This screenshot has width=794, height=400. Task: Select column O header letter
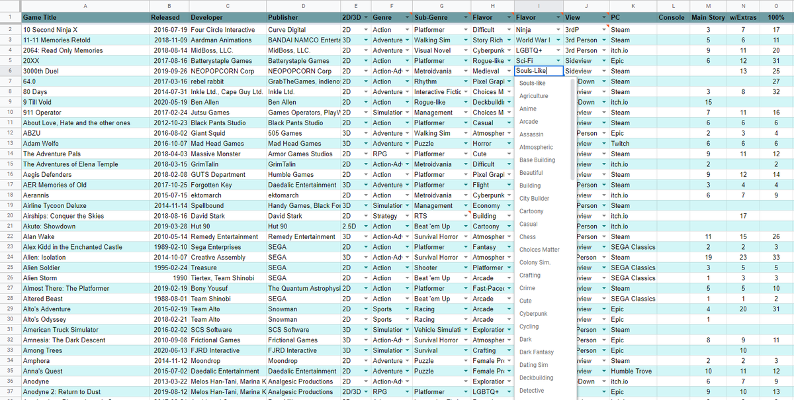776,5
